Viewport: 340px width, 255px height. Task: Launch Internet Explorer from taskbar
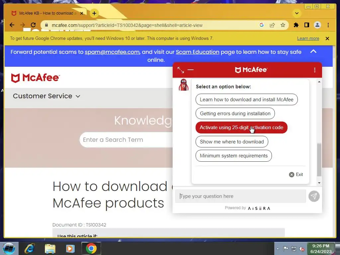29,248
